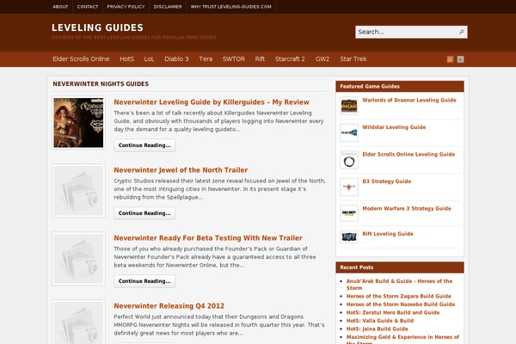This screenshot has height=344, width=516.
Task: Continue reading the Beta Testing post
Action: point(144,281)
